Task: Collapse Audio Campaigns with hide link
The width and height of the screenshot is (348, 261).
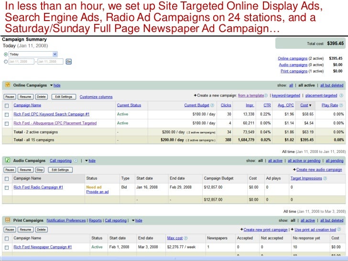Action: 92,161
